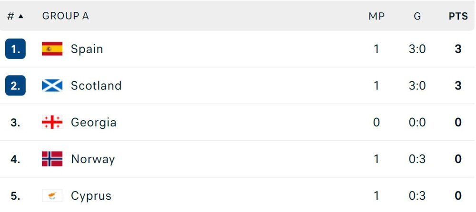Sort standings by the G column
Image resolution: width=476 pixels, height=212 pixels.
point(417,16)
